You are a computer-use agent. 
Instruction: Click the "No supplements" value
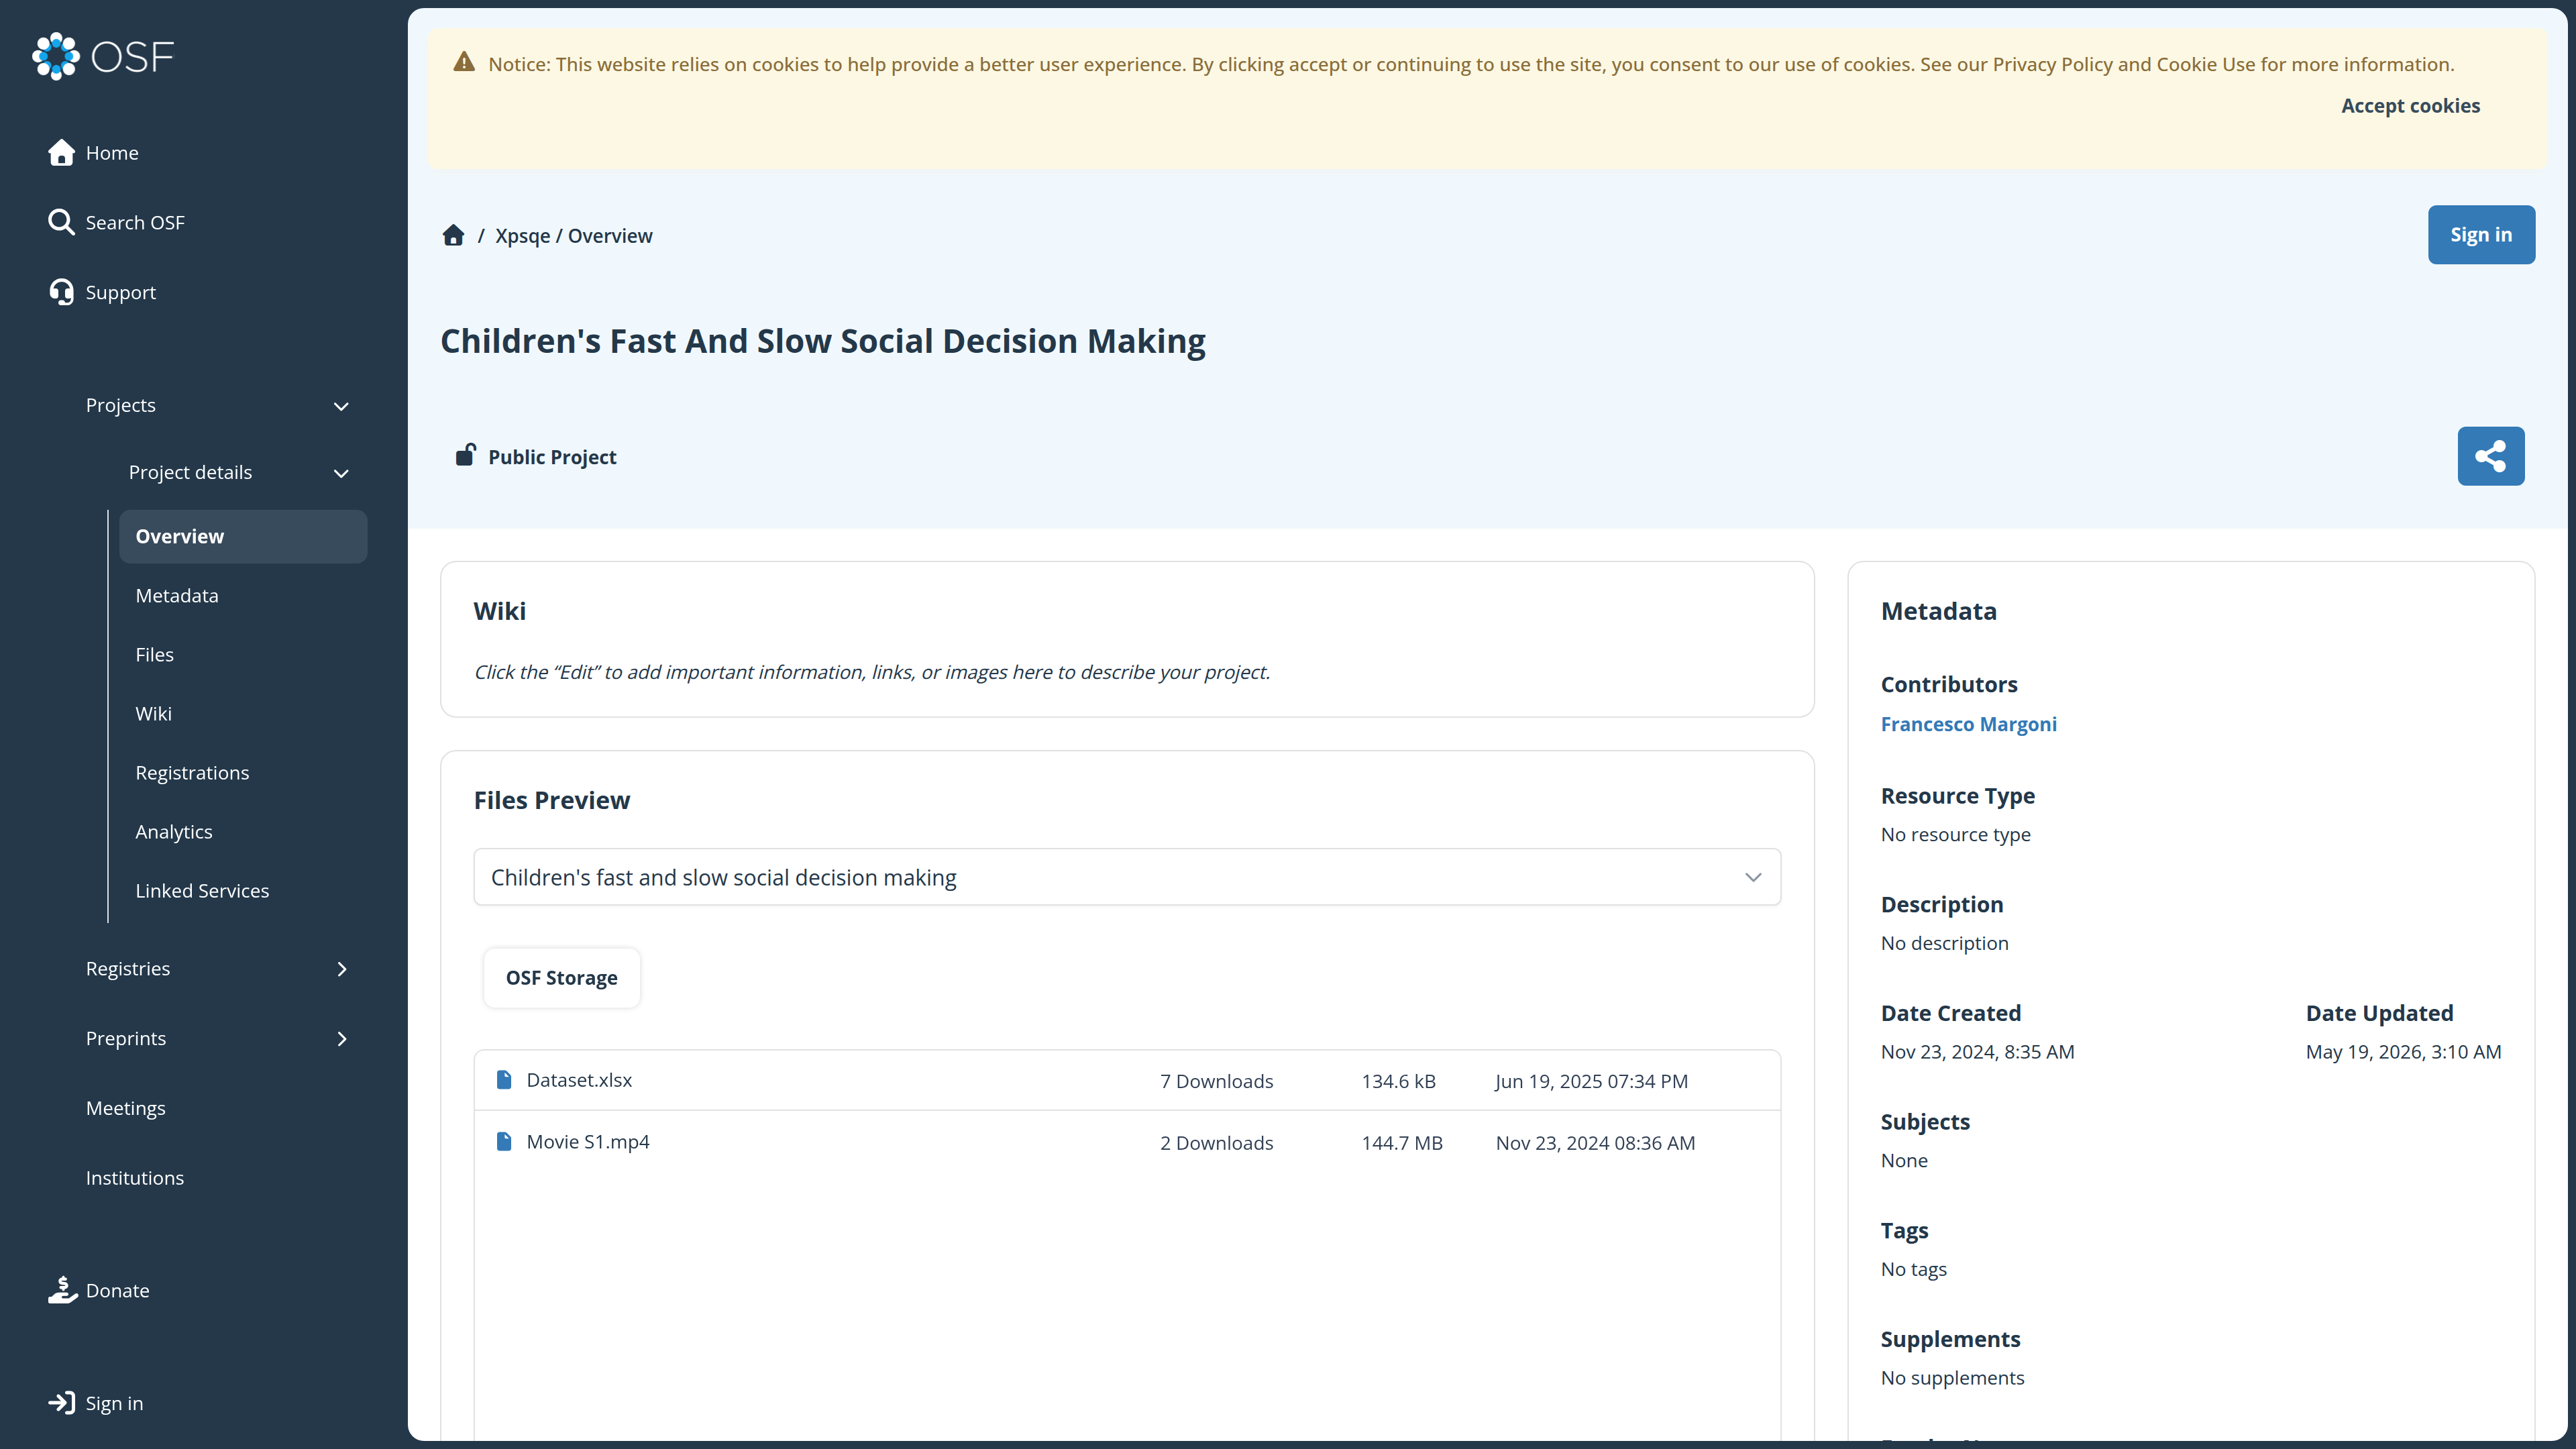(x=1952, y=1378)
